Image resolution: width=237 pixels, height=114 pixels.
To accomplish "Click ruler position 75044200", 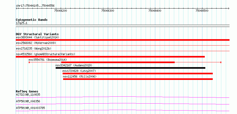I will (x=61, y=11).
